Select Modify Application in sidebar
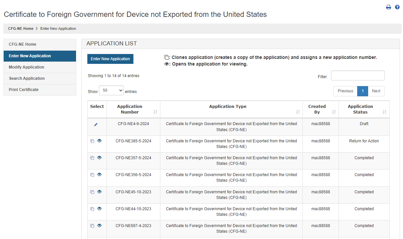Image resolution: width=403 pixels, height=239 pixels. 27,67
